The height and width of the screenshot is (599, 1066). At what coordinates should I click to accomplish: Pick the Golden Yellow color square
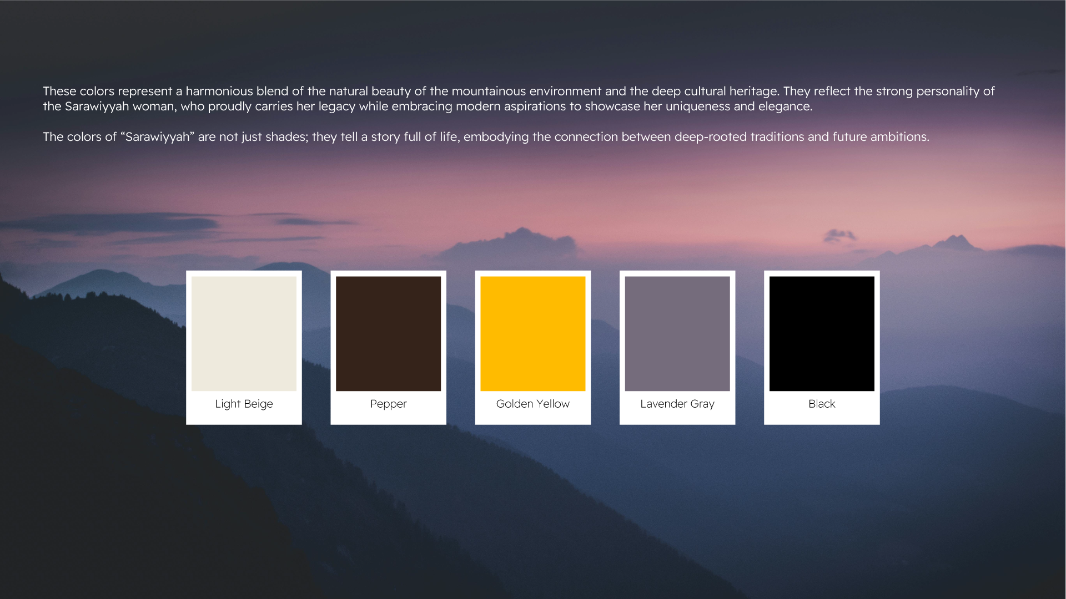tap(532, 333)
